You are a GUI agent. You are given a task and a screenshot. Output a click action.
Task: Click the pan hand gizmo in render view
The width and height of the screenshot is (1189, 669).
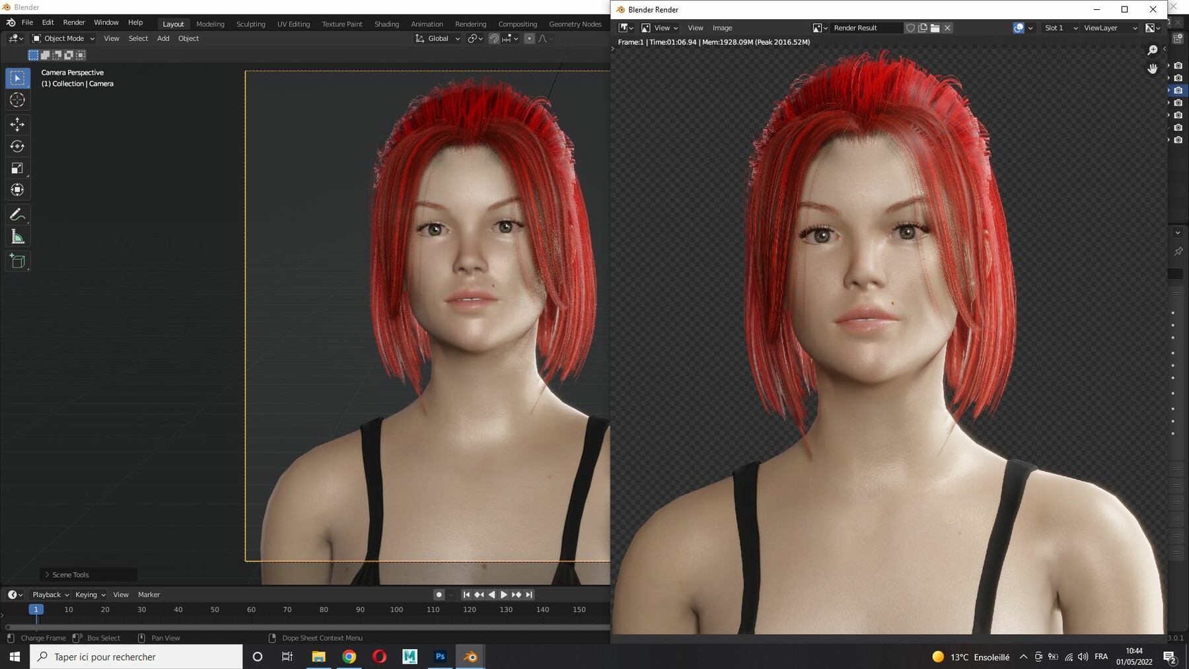coord(1153,69)
